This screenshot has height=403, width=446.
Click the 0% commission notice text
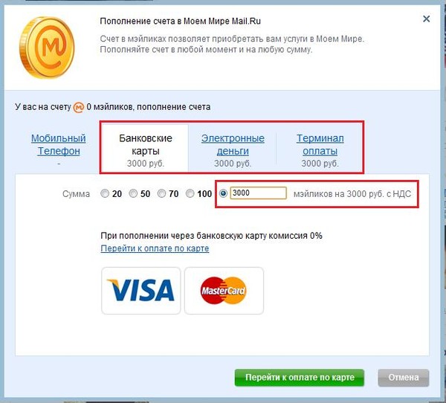coord(211,236)
